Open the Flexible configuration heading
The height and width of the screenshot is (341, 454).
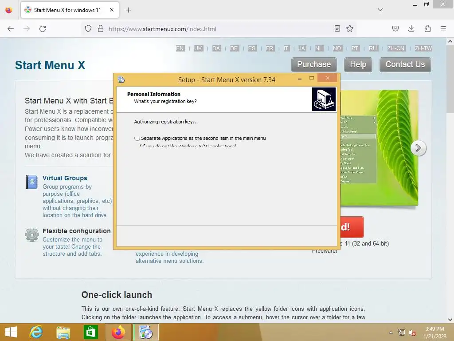(76, 231)
